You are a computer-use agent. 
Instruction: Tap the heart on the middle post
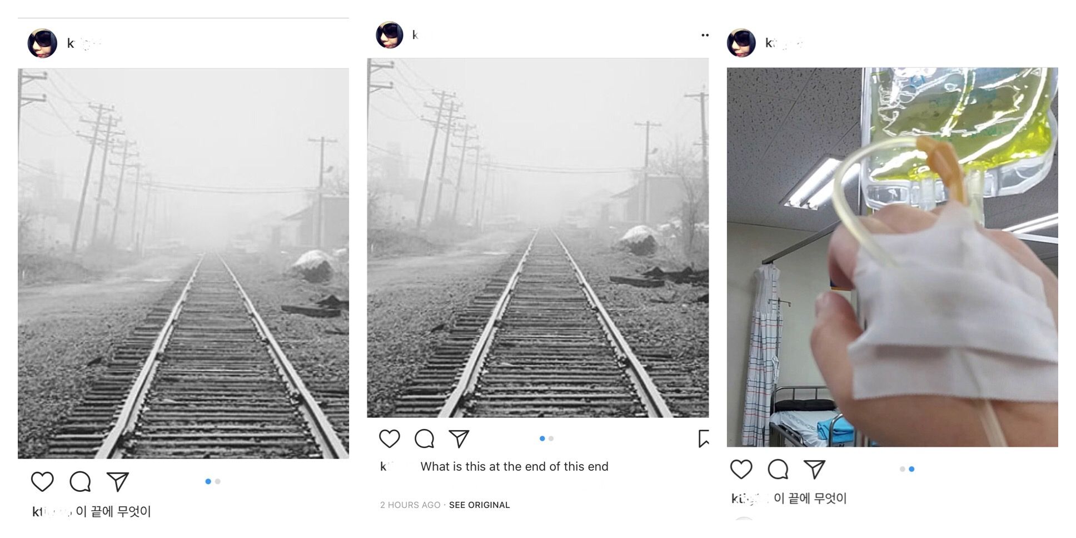click(389, 439)
